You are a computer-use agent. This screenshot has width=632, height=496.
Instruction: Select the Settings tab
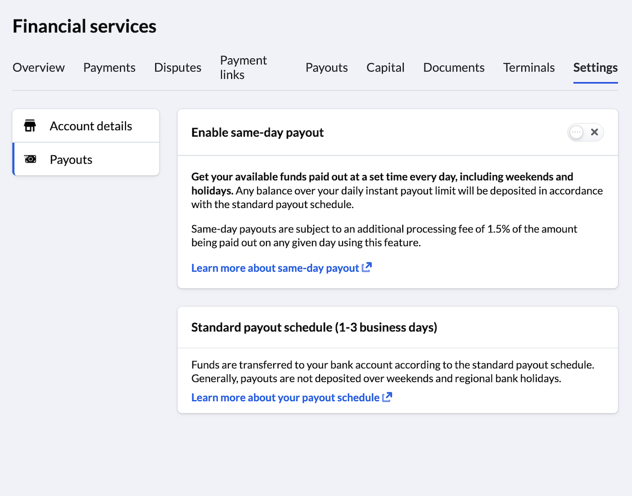click(x=595, y=68)
